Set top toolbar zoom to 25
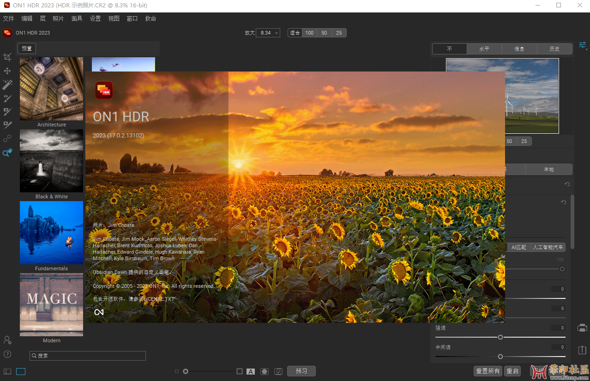This screenshot has width=590, height=381. (339, 33)
